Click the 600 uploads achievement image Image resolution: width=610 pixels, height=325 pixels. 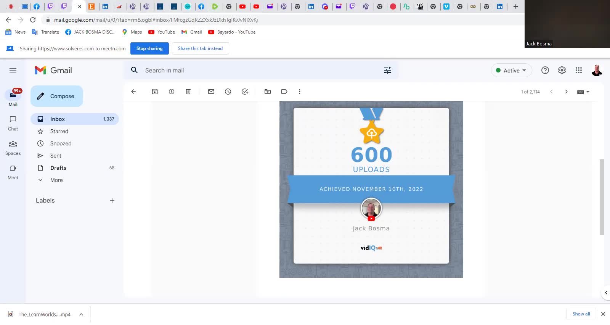371,189
